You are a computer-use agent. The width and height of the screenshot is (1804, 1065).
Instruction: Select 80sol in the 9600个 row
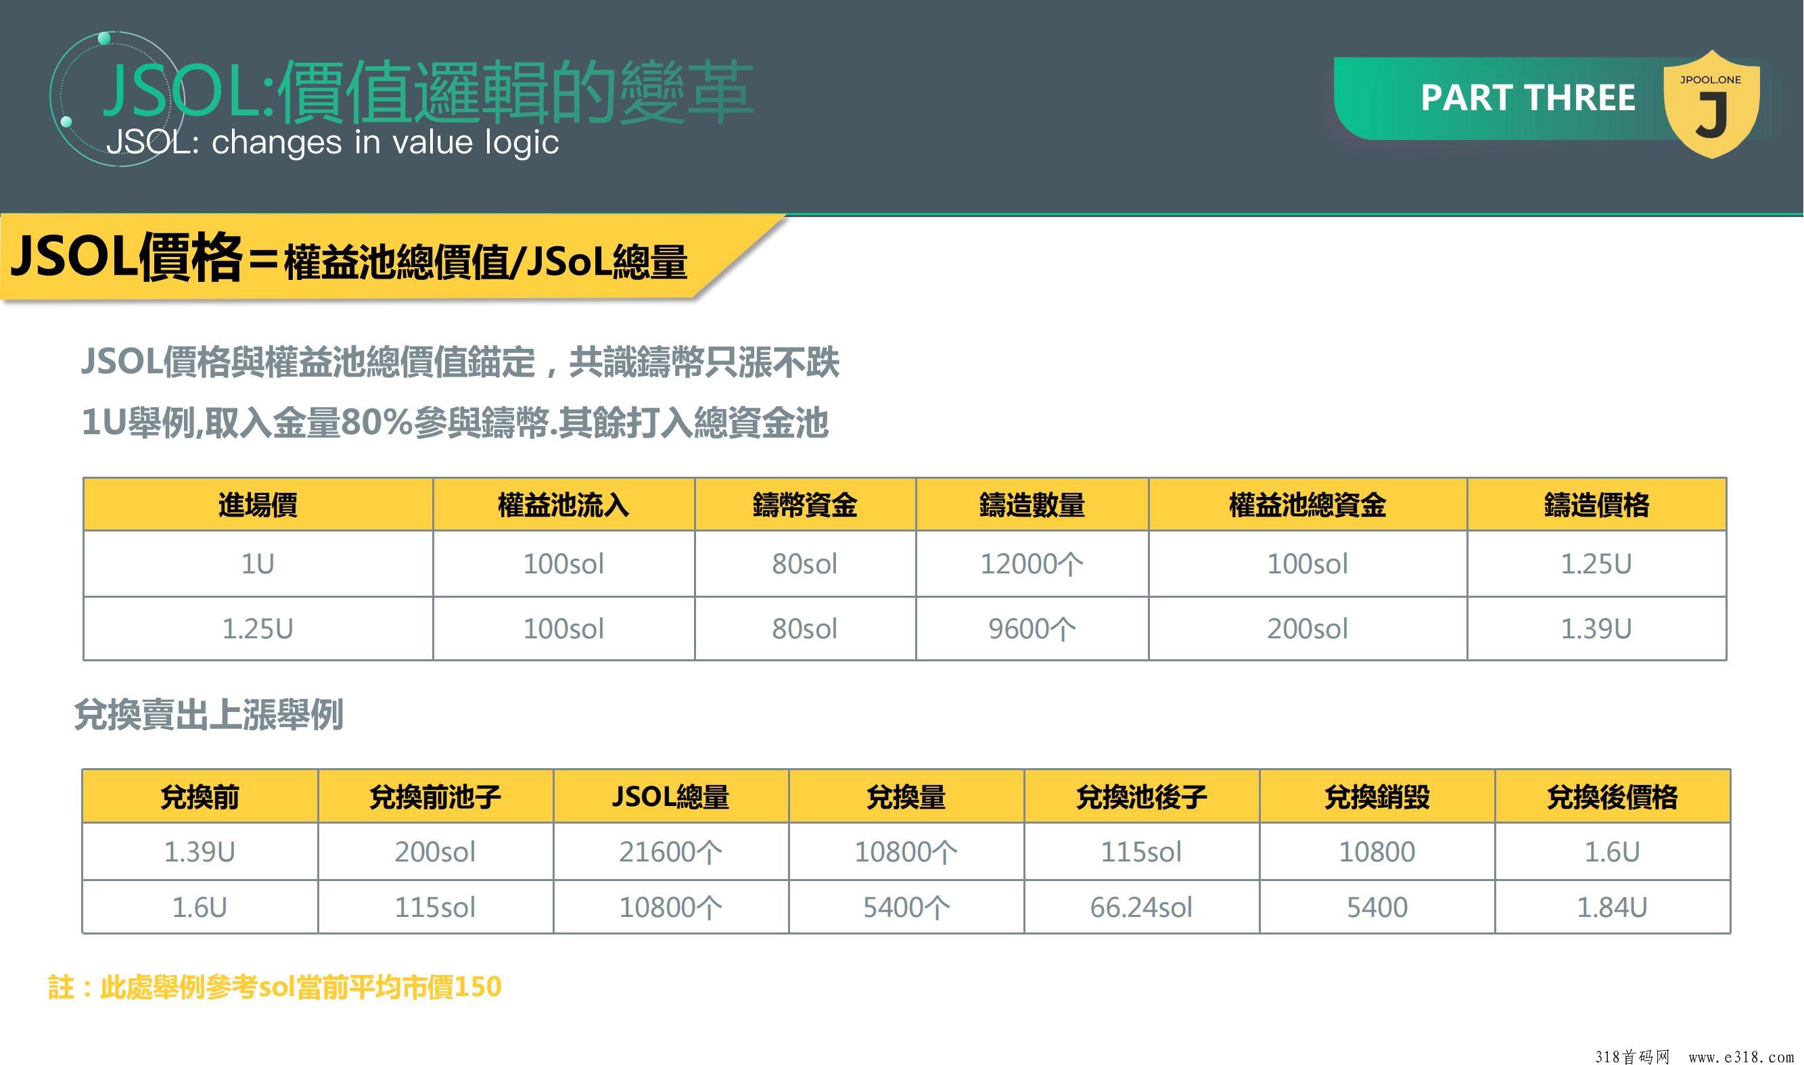click(805, 629)
